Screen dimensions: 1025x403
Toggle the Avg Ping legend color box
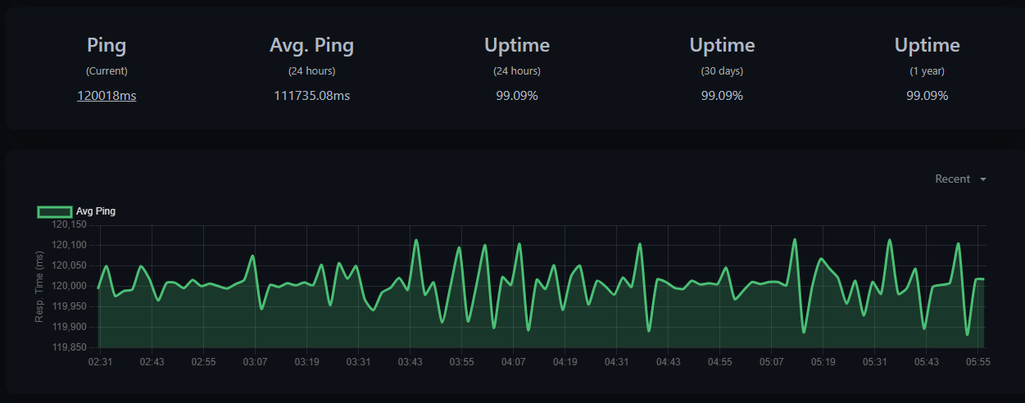coord(54,211)
